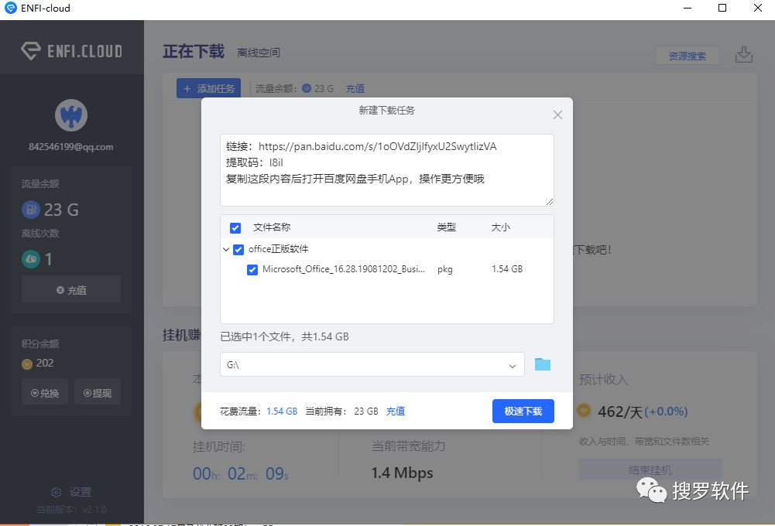Click the blue folder browse icon
This screenshot has height=526, width=775.
(543, 364)
